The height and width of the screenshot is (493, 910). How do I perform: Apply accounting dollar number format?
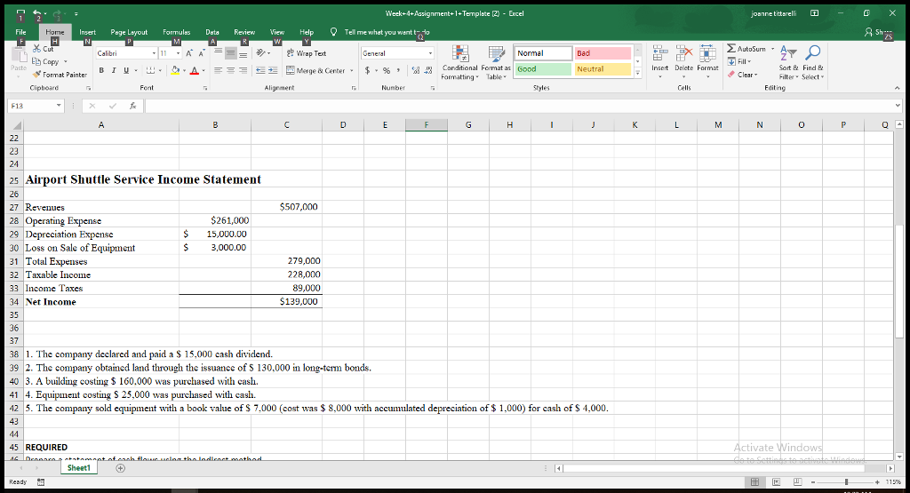[x=367, y=70]
